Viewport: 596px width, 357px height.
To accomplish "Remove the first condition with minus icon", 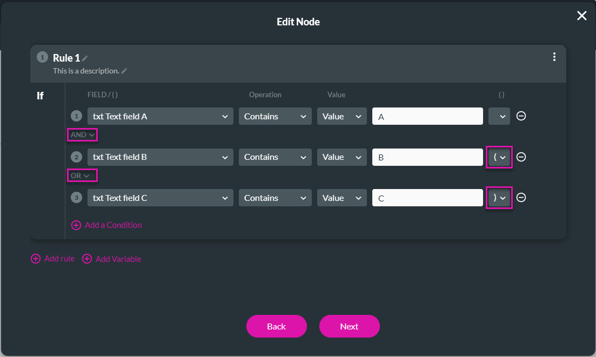I will point(521,116).
